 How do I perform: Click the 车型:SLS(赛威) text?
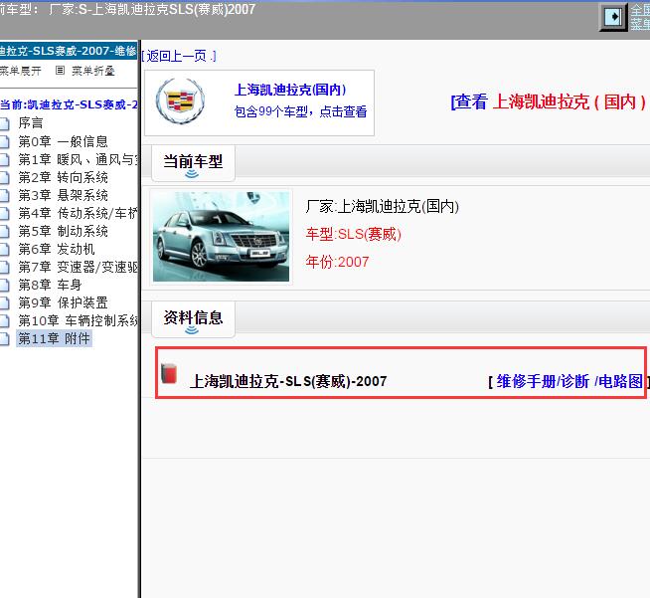coord(353,235)
